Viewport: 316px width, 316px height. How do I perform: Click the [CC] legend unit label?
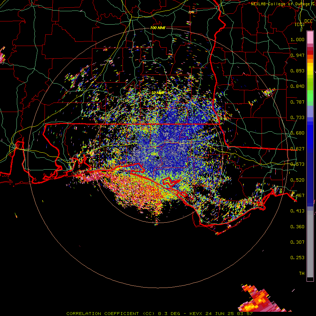[x=300, y=24]
